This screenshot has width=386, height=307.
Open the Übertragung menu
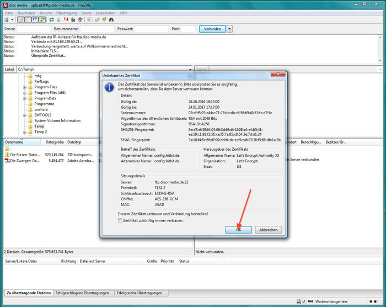(x=67, y=13)
